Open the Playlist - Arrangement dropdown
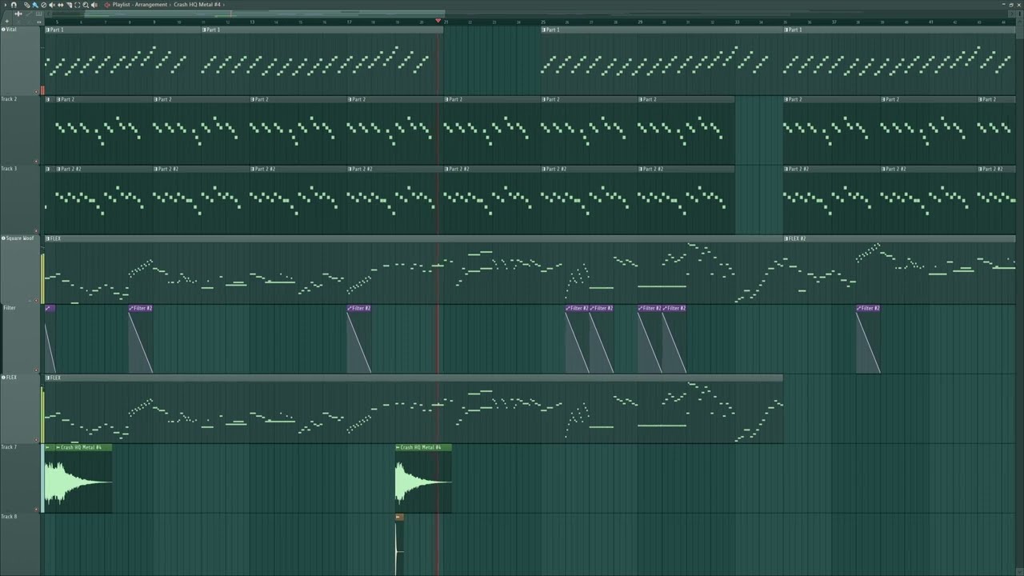The width and height of the screenshot is (1024, 576). click(x=140, y=5)
